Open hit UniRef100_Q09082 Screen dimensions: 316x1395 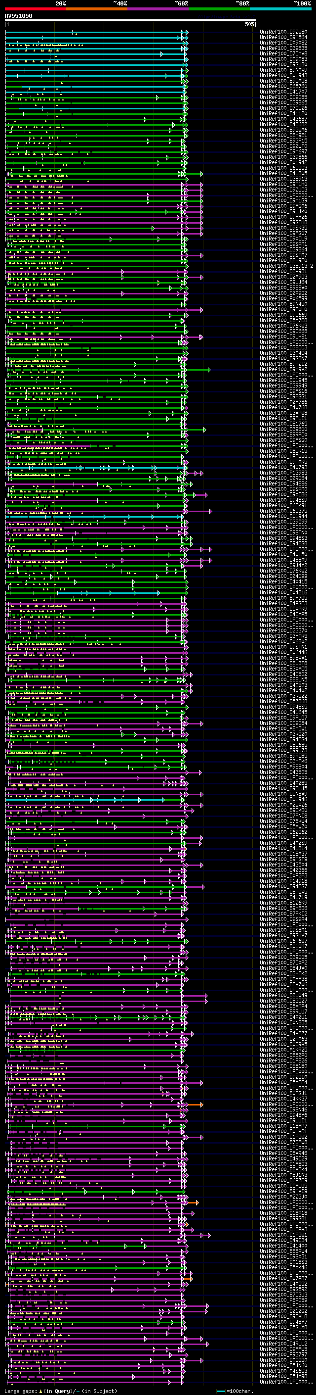coord(283,43)
